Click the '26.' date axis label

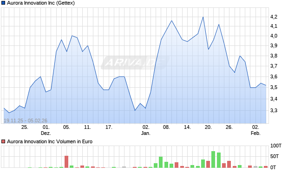[229, 127]
